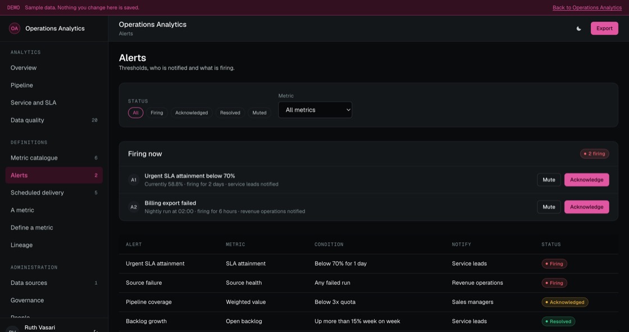Open Overview in the sidebar
Image resolution: width=629 pixels, height=332 pixels.
click(x=54, y=68)
